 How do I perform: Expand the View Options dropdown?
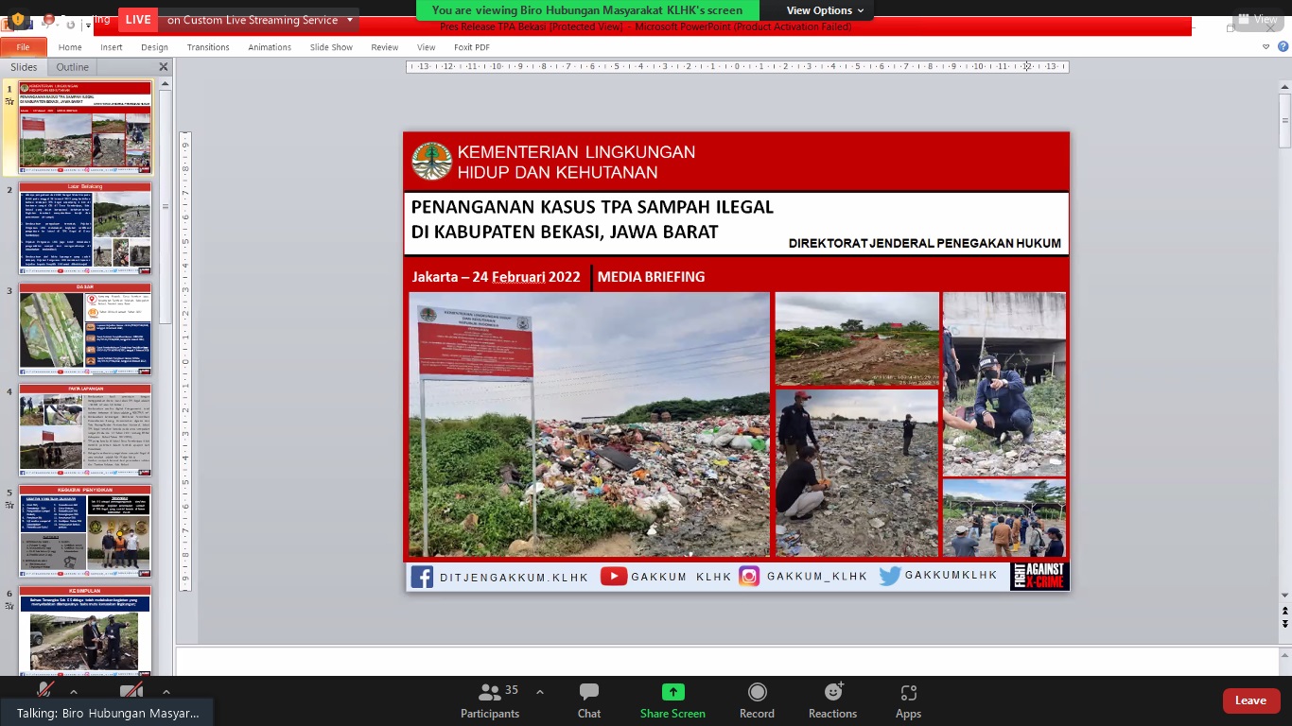tap(825, 10)
